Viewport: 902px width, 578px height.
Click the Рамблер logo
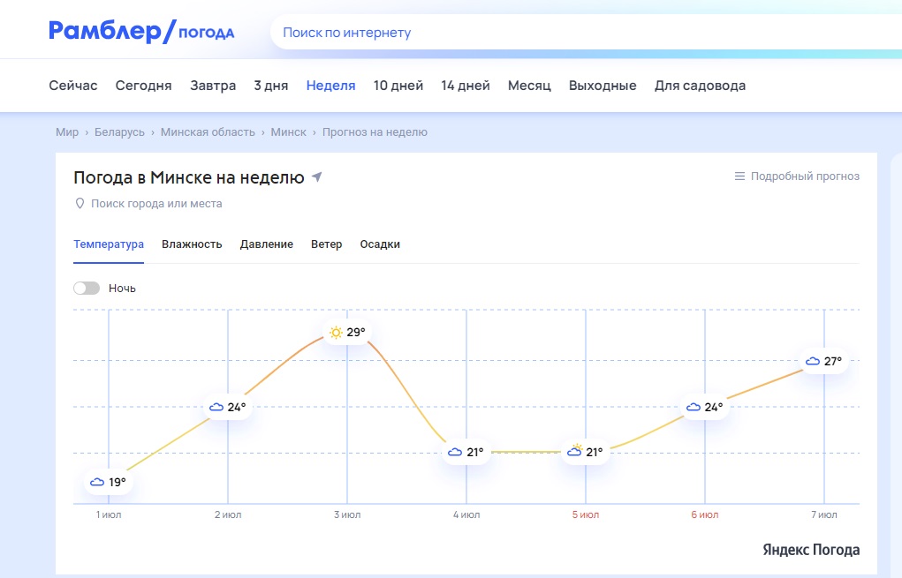click(106, 32)
